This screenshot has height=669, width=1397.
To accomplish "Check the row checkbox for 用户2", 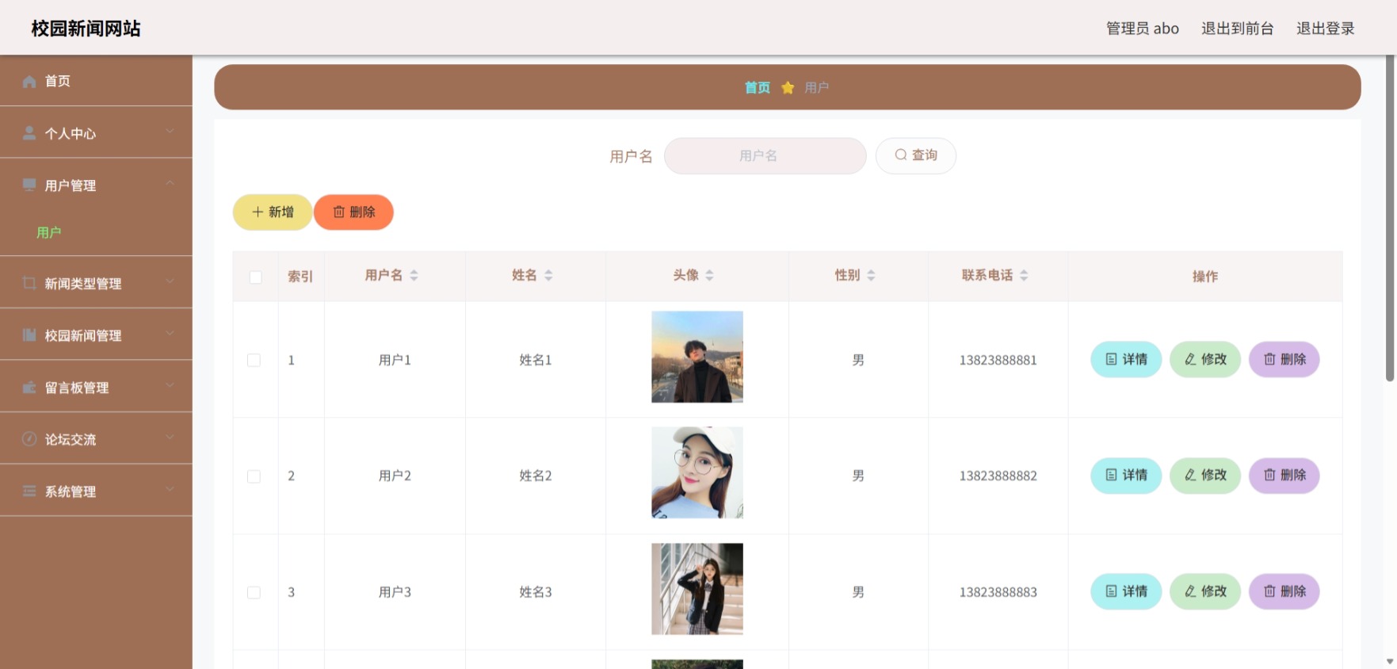I will pos(254,476).
